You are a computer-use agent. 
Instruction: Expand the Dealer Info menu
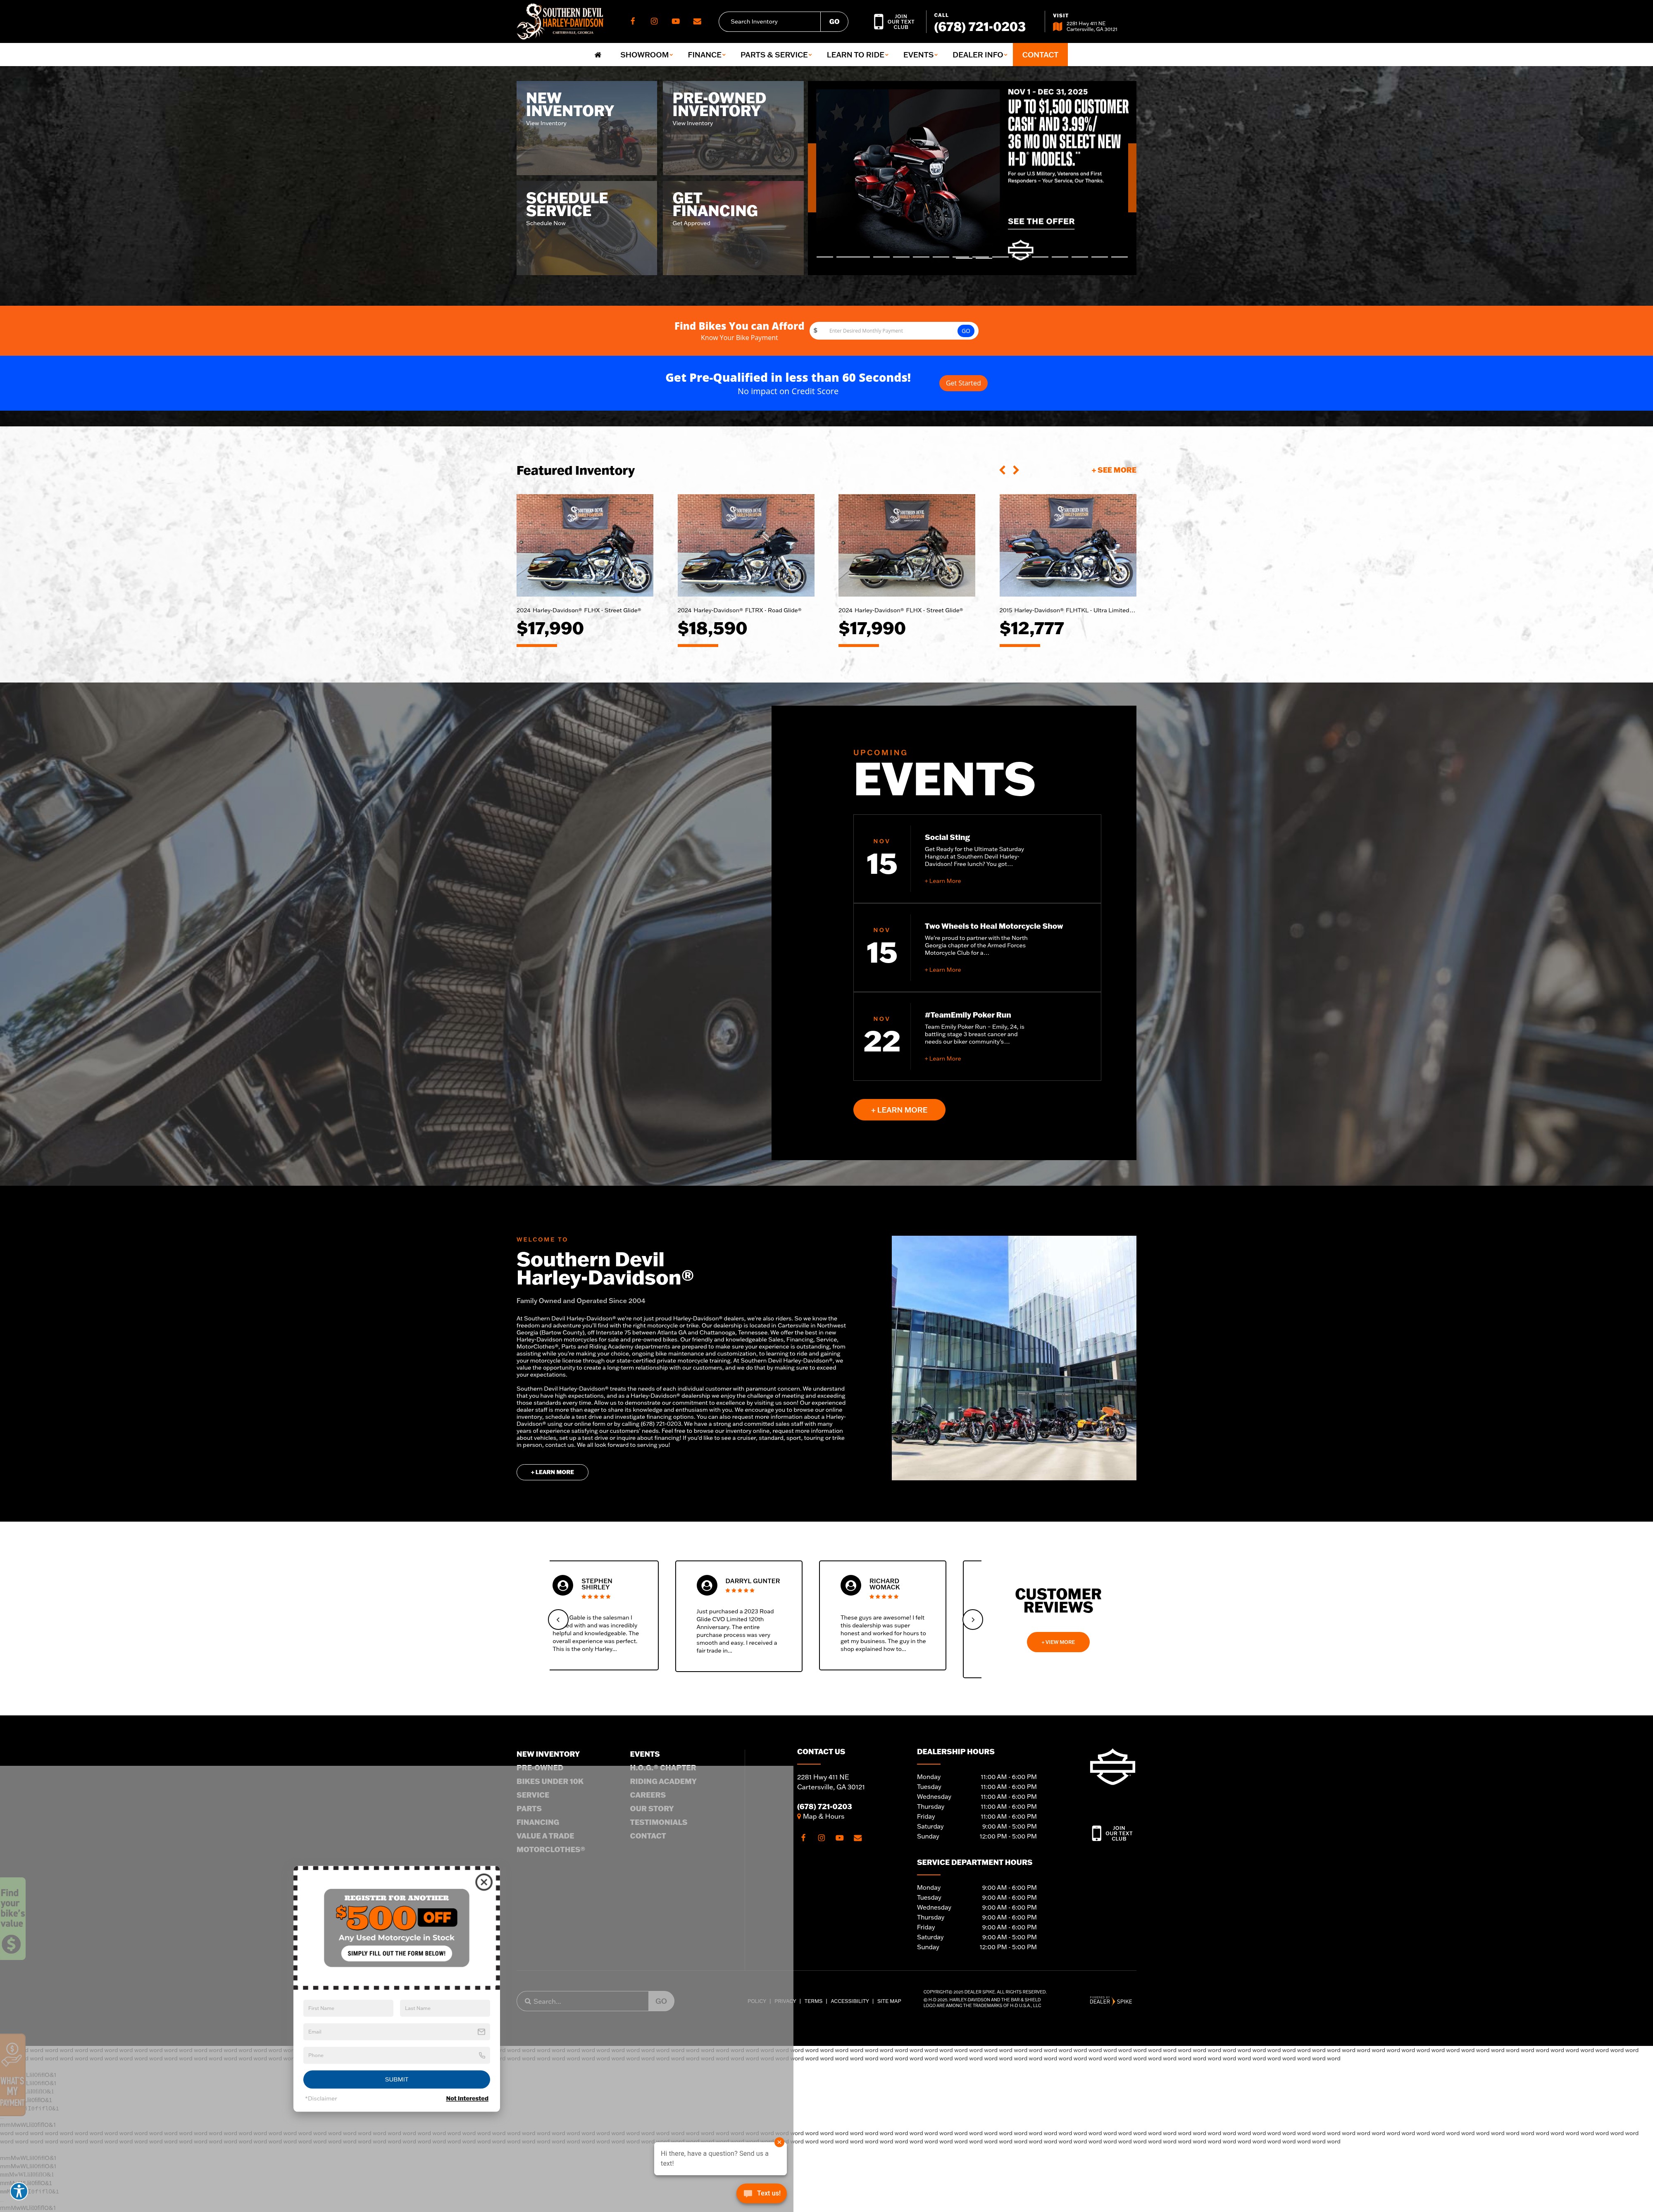[979, 55]
